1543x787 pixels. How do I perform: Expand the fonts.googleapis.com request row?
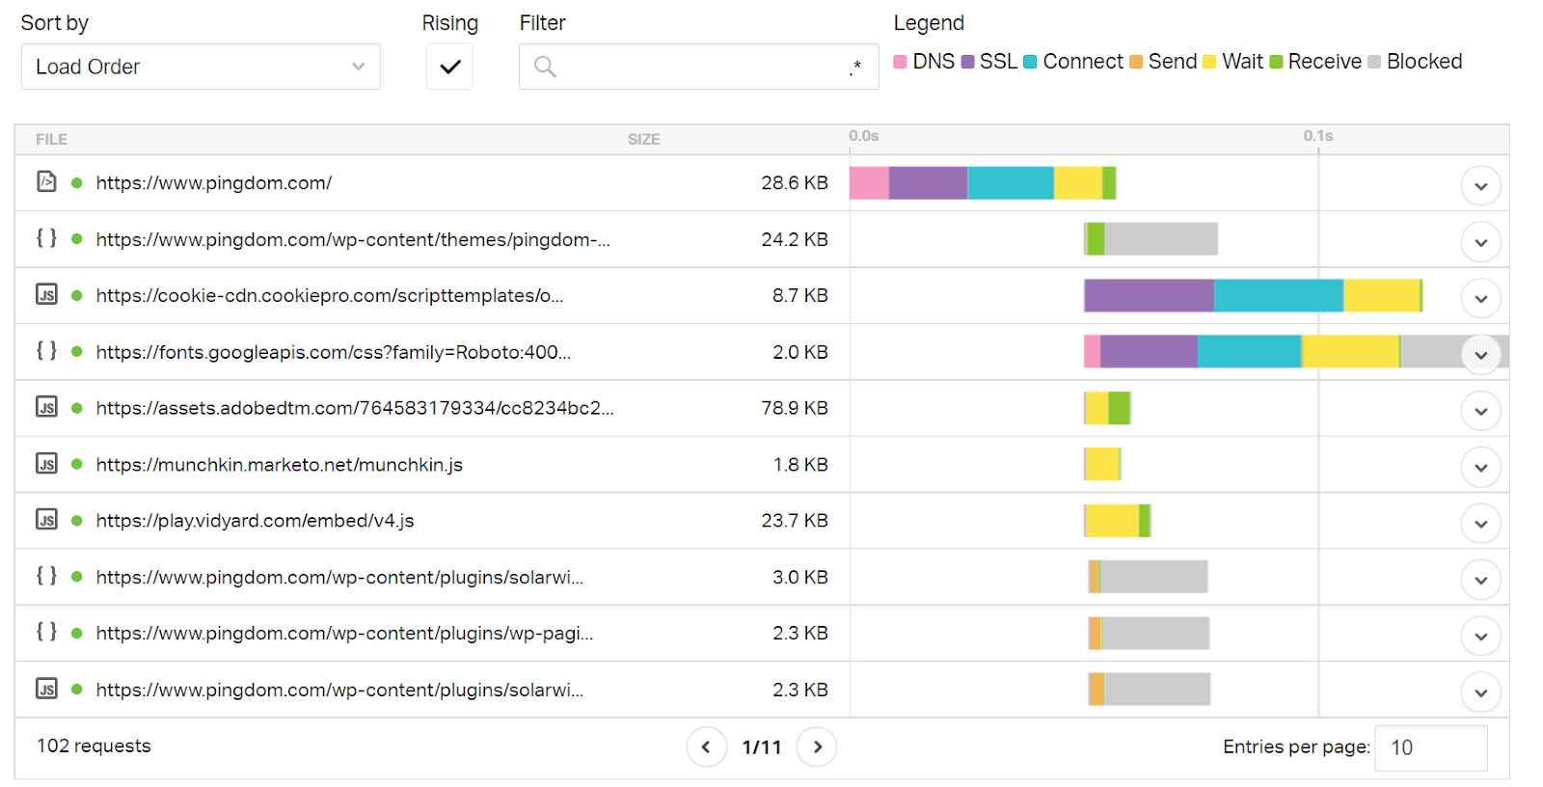pyautogui.click(x=1480, y=355)
